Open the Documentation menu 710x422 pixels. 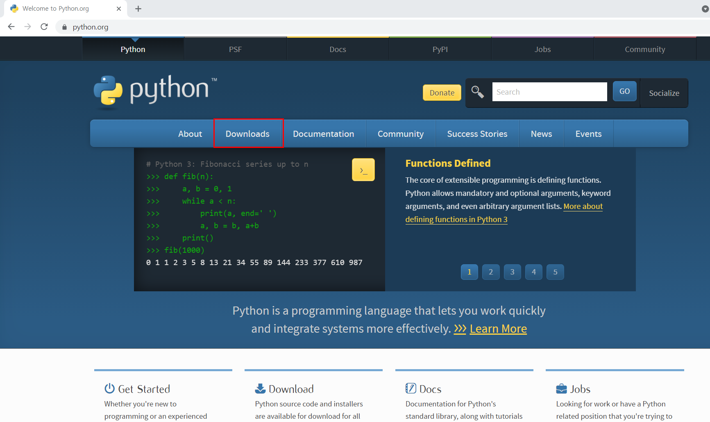point(324,134)
